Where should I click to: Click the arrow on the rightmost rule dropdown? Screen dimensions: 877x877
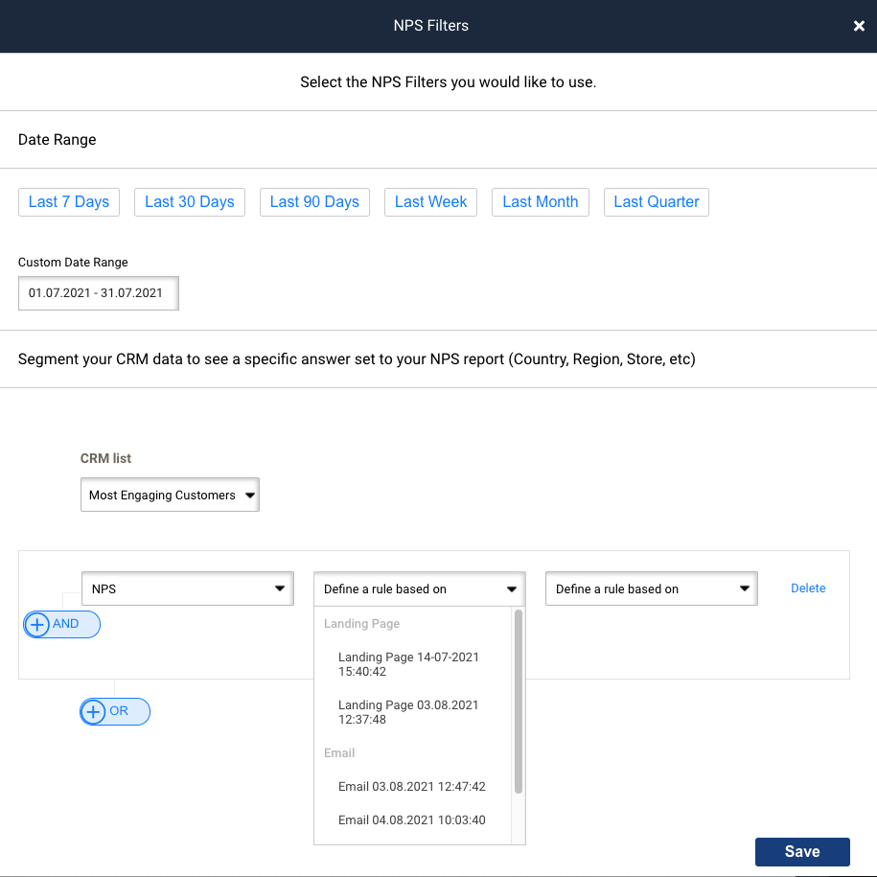pos(746,589)
